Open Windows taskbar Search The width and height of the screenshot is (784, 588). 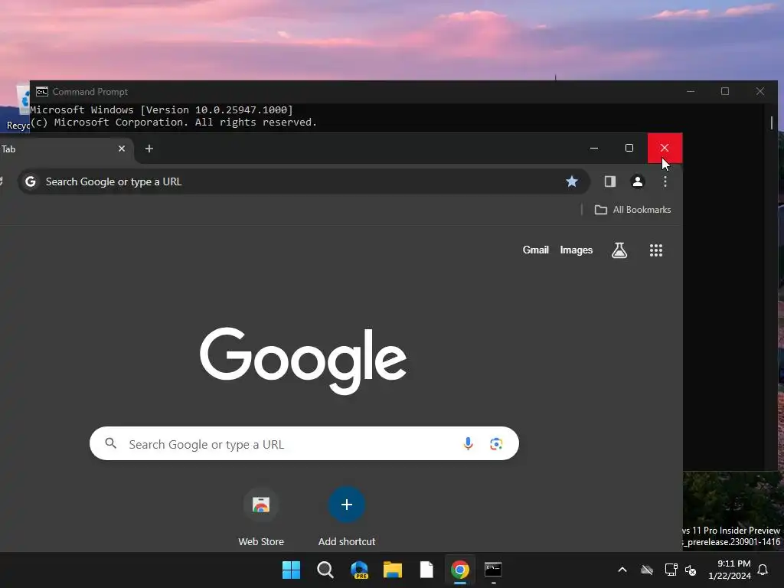click(x=325, y=570)
